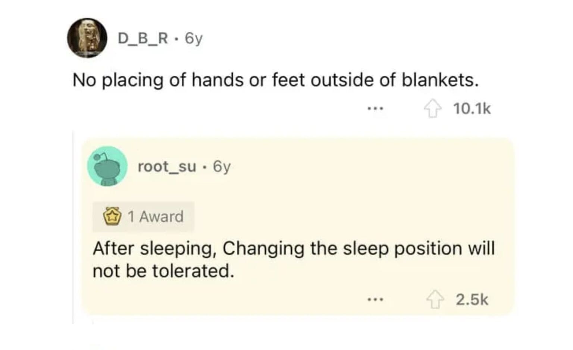The width and height of the screenshot is (573, 350).
Task: Click the 'not be tolerated.' text line
Action: [x=163, y=271]
